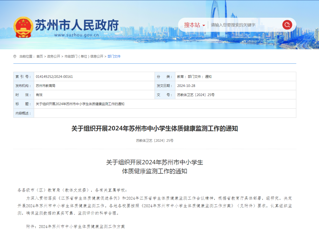Click the red dropdown arrow beside 搜本站
The image size is (319, 232).
[204, 26]
